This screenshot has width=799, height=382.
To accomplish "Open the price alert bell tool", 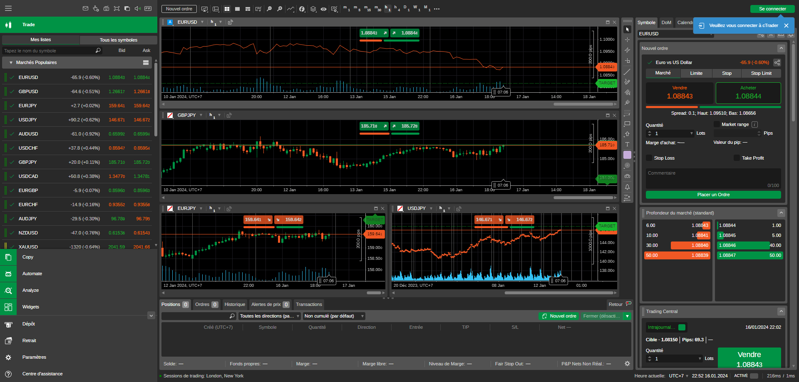I will 628,187.
